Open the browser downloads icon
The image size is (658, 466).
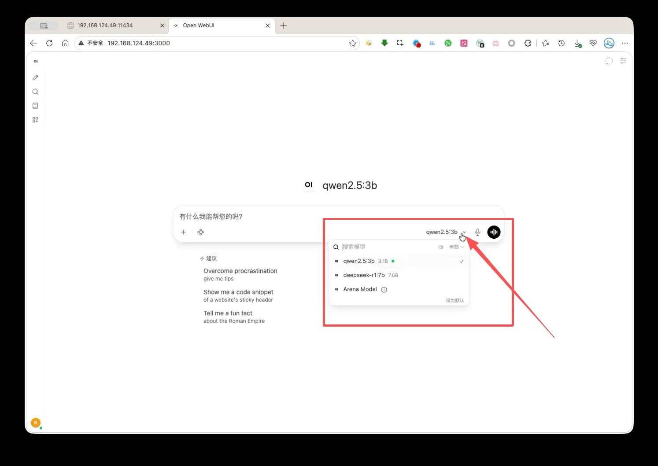click(577, 43)
